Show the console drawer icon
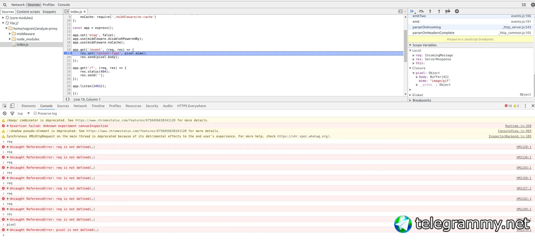Viewport: 535px width, 241px height. point(524,5)
